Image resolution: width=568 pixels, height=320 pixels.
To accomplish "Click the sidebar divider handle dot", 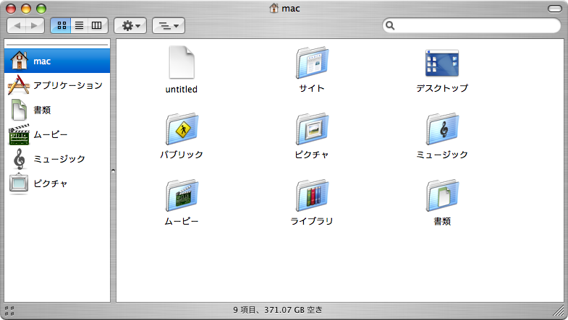I will pos(113,170).
